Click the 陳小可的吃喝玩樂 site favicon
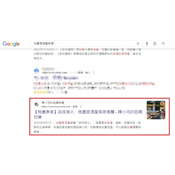Viewport: 175px width, 175px height. coord(37,105)
